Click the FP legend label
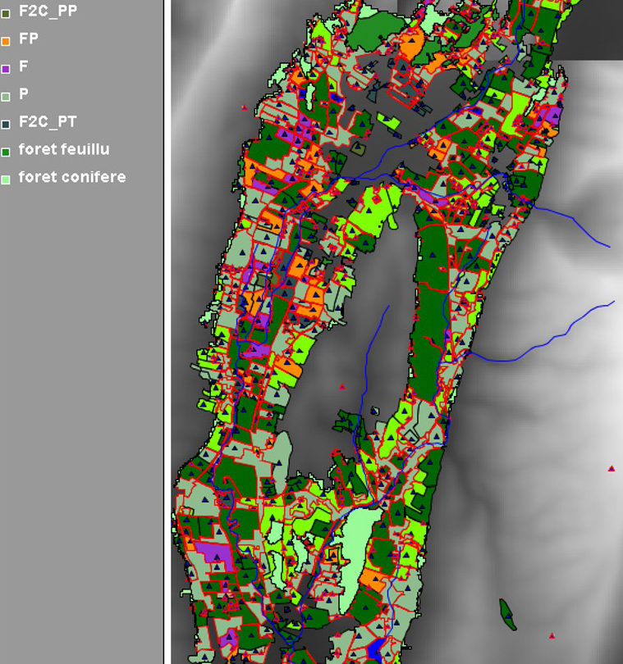 pos(29,39)
